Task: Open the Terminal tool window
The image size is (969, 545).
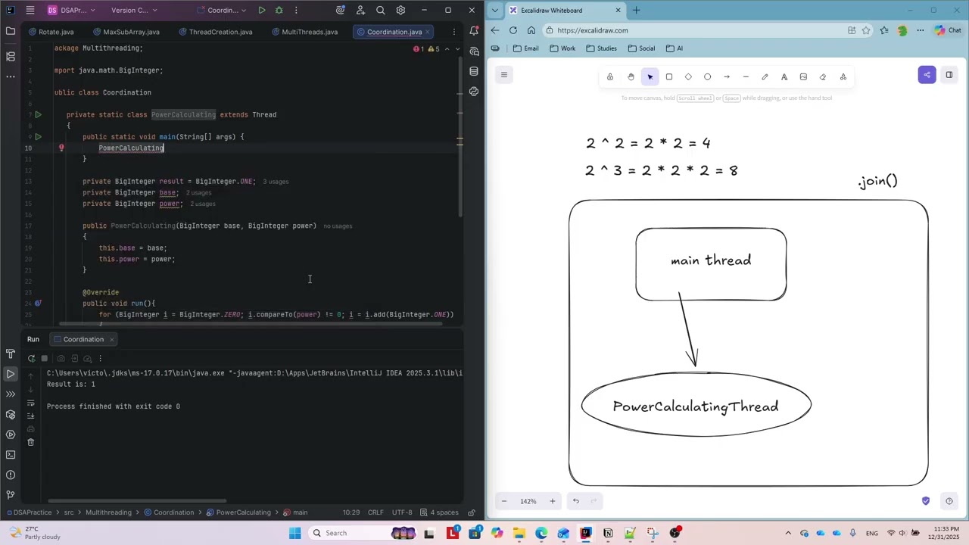Action: [x=11, y=455]
